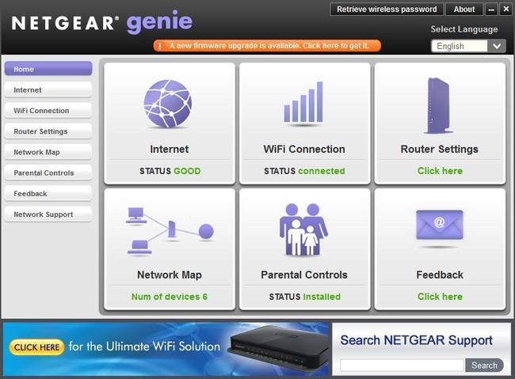
Task: Click the Router Settings tile title
Action: (x=439, y=149)
